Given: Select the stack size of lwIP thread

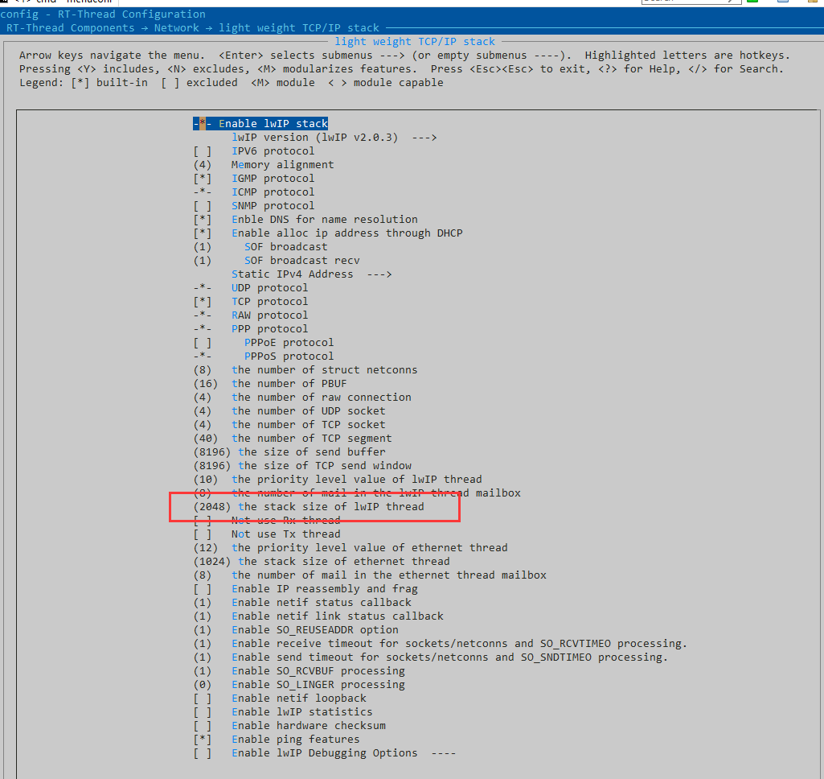Looking at the screenshot, I should (x=330, y=507).
